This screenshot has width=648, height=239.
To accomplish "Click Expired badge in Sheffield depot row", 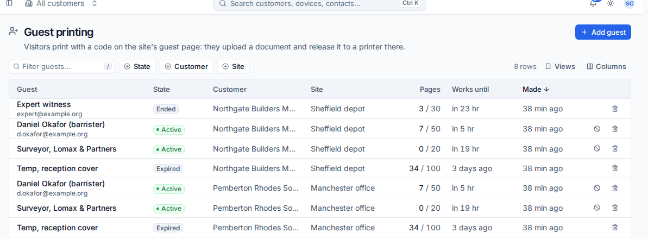I will pos(168,169).
